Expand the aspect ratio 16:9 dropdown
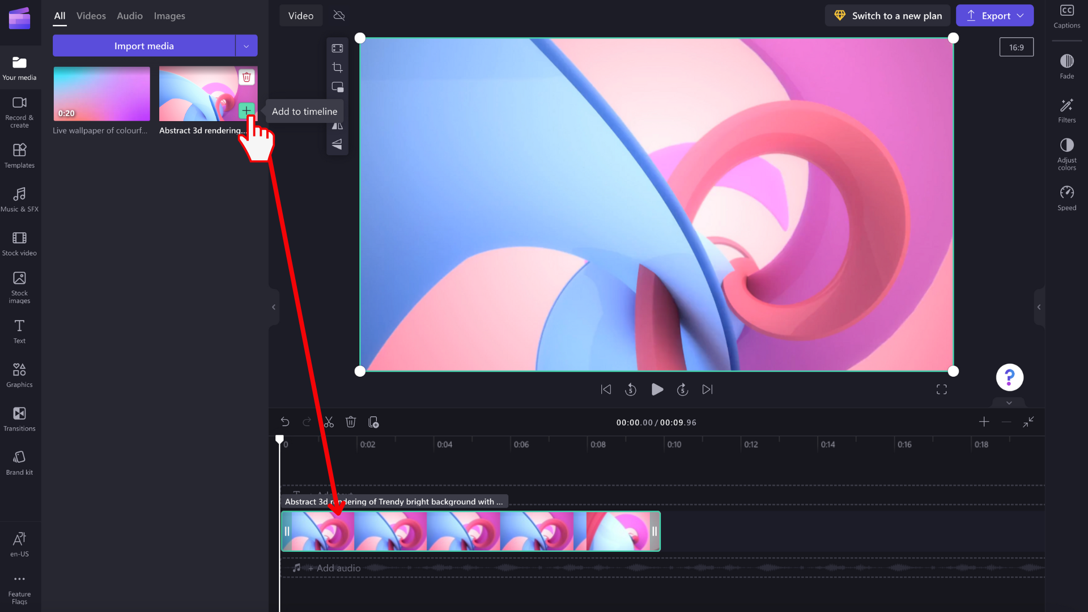The height and width of the screenshot is (612, 1088). [x=1015, y=47]
